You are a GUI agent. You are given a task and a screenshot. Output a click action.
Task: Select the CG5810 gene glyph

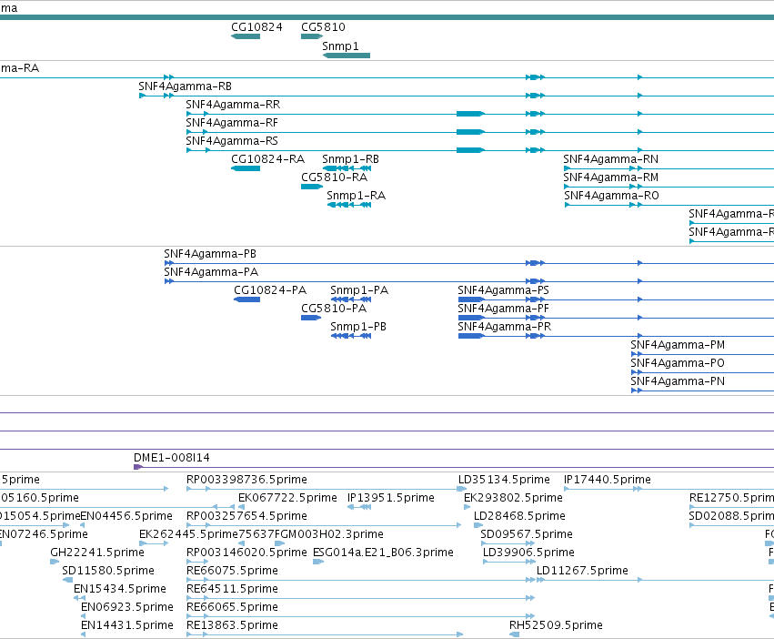coord(311,36)
